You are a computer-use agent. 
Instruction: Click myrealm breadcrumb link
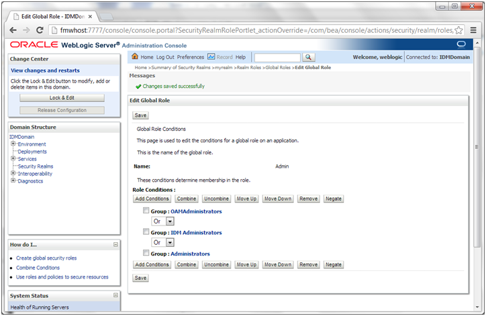coord(224,68)
